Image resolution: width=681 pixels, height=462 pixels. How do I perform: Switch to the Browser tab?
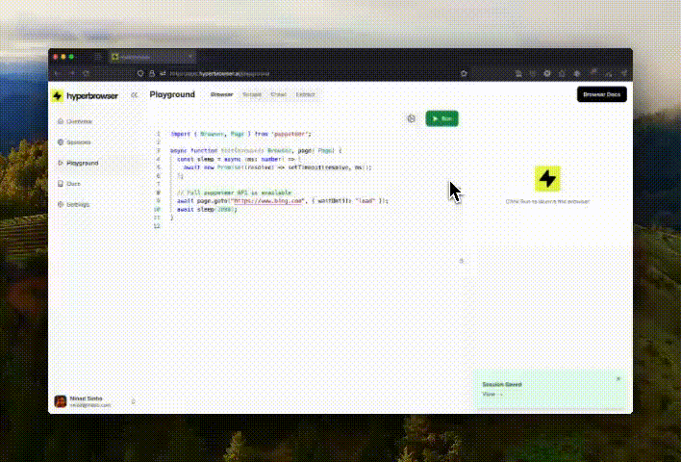tap(222, 94)
